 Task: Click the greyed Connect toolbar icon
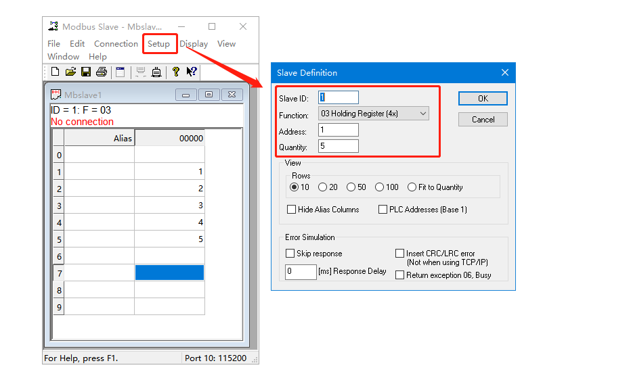[140, 72]
